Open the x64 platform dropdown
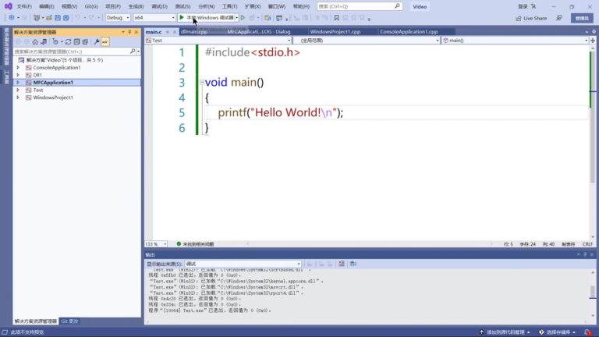This screenshot has height=337, width=599. point(154,18)
